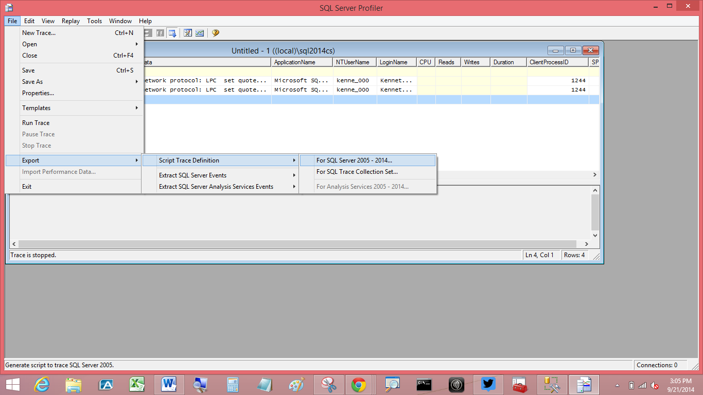Launch Database Engine Tuning Advisor from toolbar
Screen dimensions: 703x395
click(188, 33)
